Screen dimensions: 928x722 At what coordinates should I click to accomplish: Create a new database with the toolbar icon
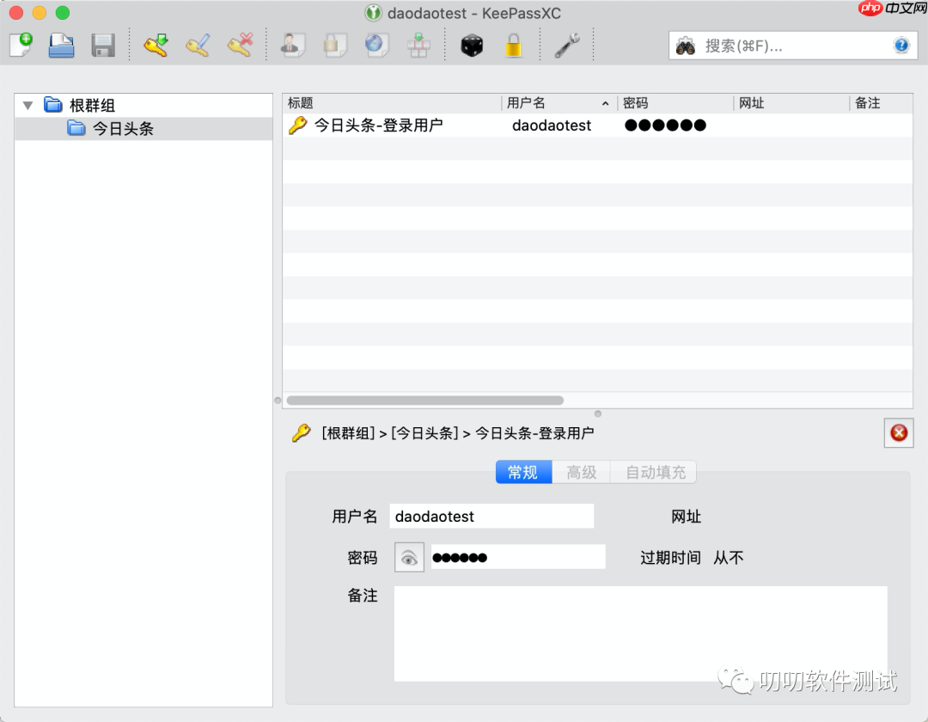point(19,45)
